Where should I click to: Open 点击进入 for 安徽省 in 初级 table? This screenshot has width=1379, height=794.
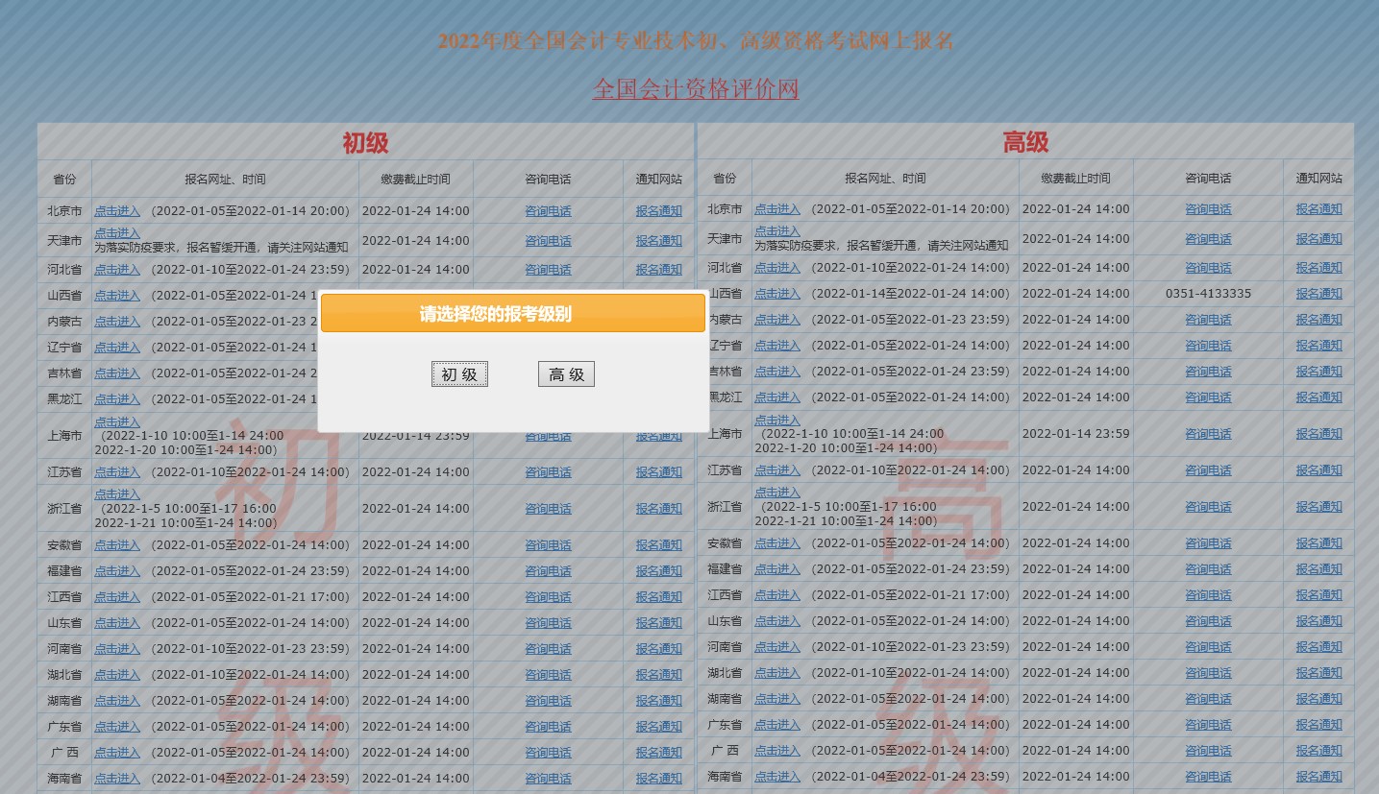point(117,545)
